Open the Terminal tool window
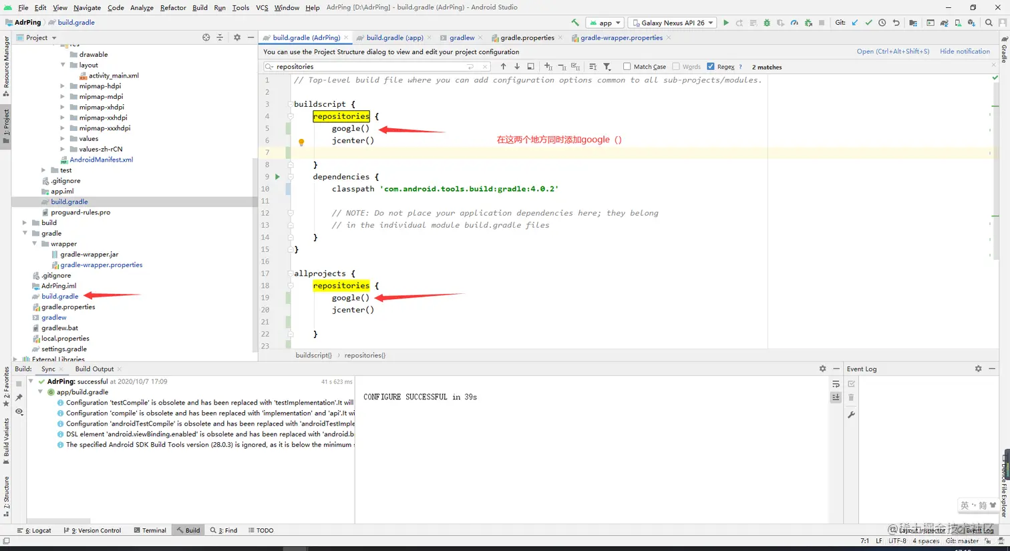Screen dimensions: 1010x551 (150, 530)
